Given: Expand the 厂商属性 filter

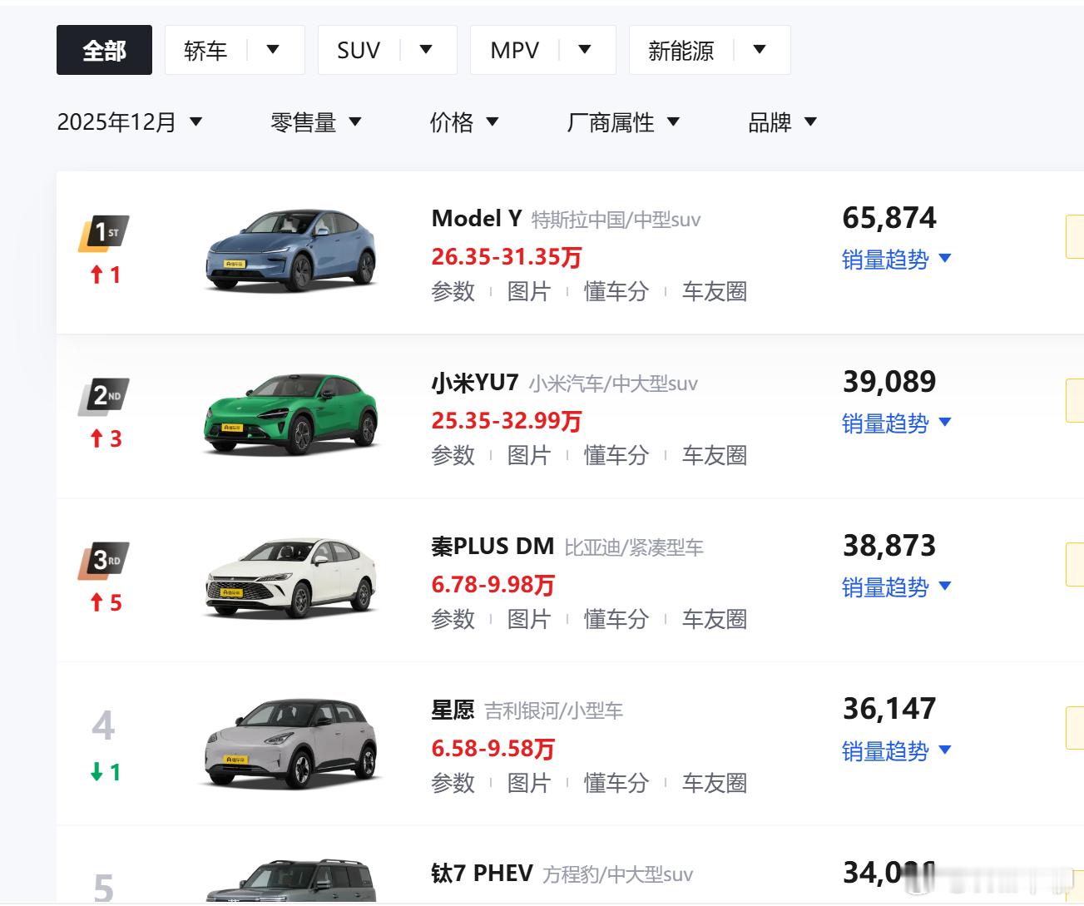Looking at the screenshot, I should click(624, 122).
